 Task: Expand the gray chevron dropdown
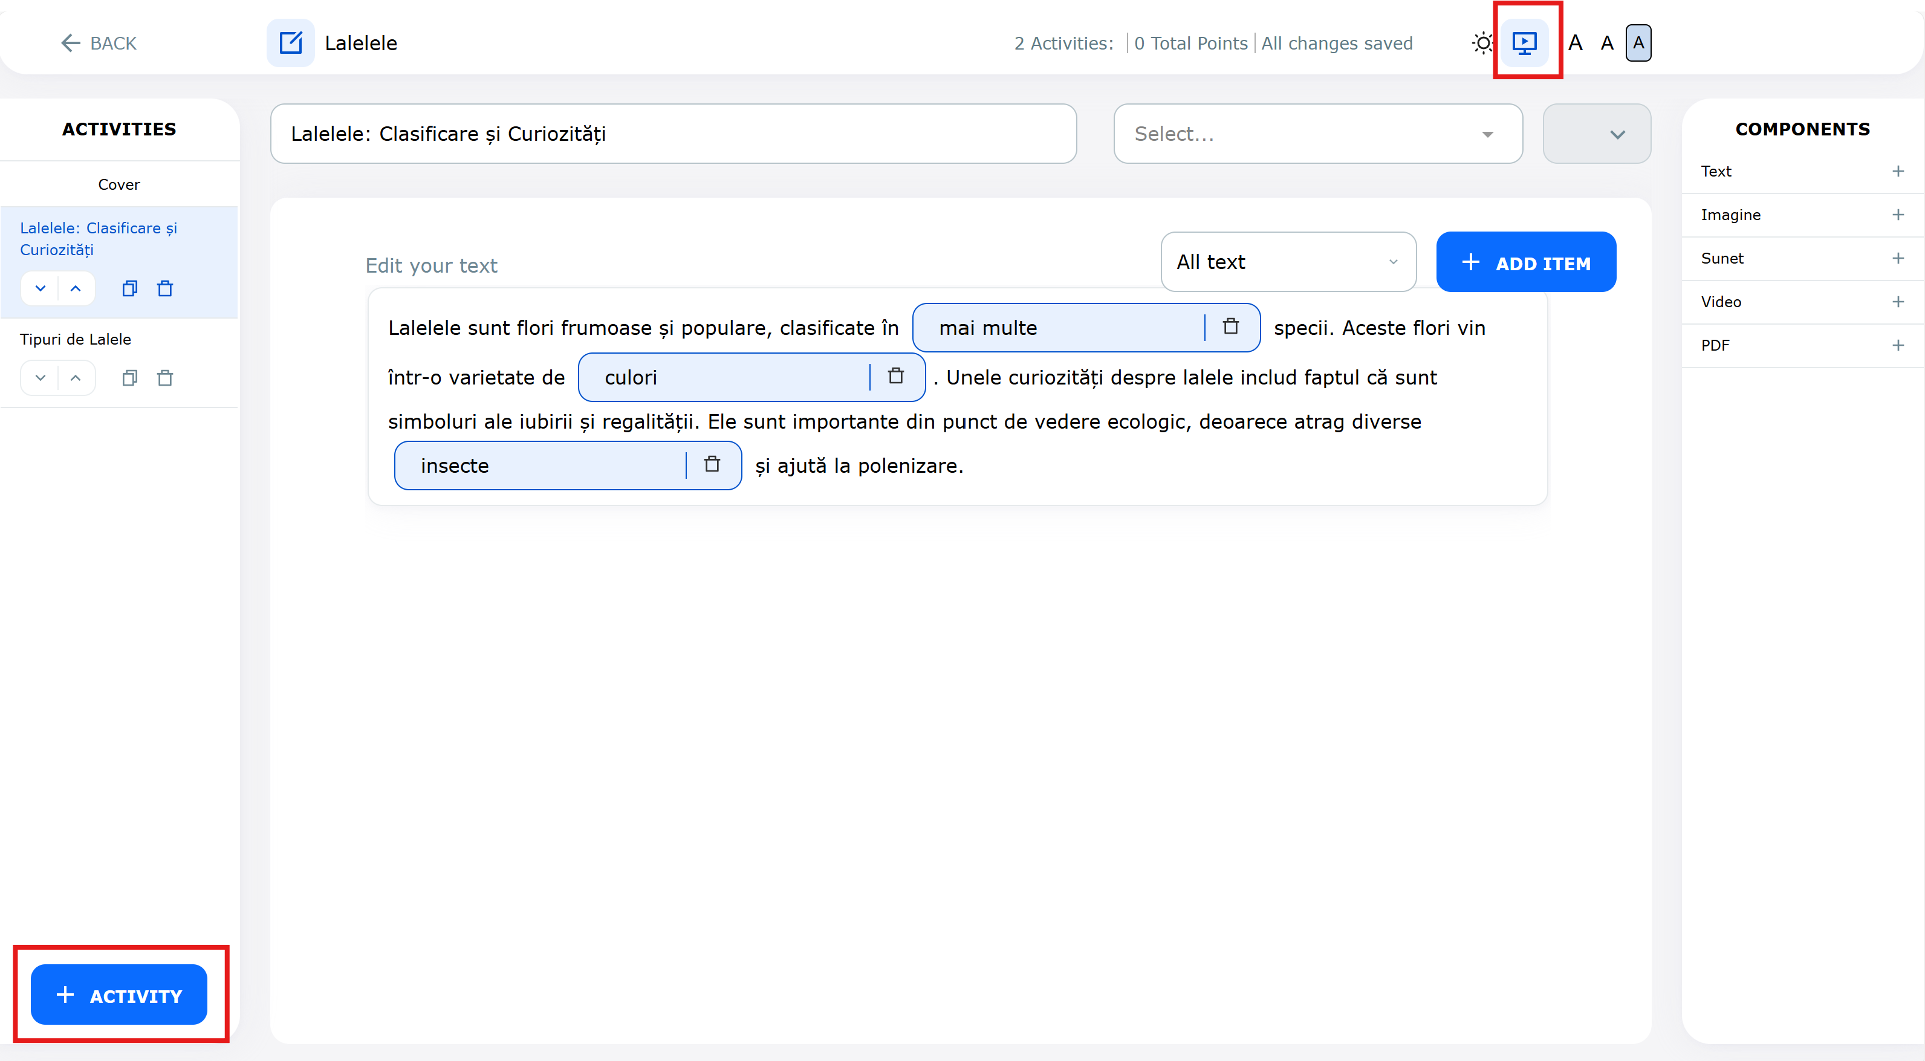click(x=1596, y=134)
